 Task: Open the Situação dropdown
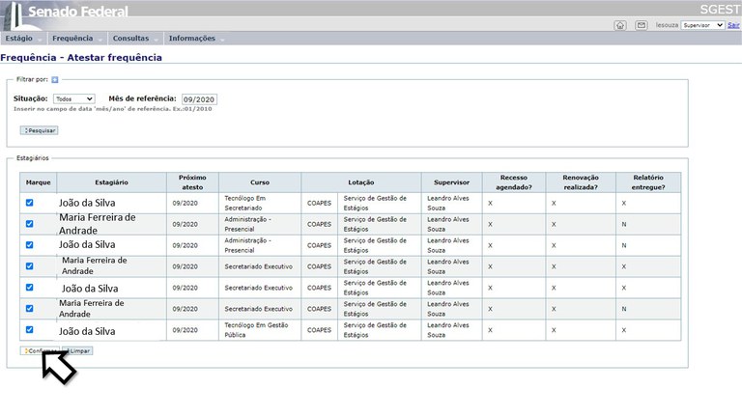tap(73, 99)
